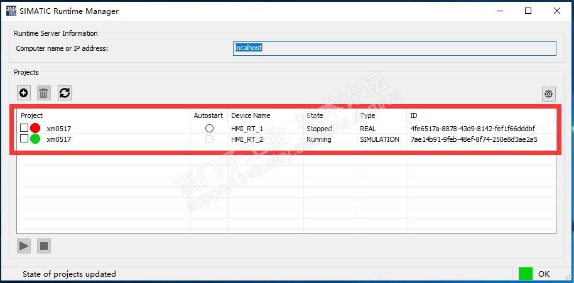Open settings via the gear icon
Screen dimensions: 574x283
tap(548, 94)
